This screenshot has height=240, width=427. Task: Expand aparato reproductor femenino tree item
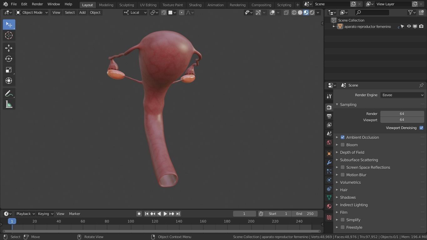tap(334, 27)
